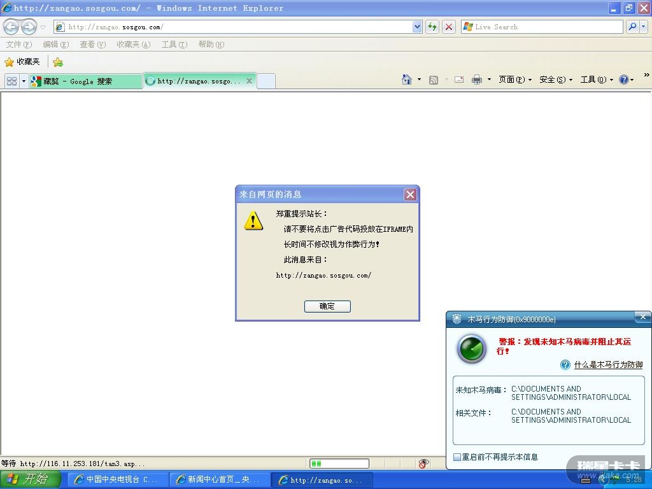This screenshot has height=489, width=652.
Task: Open the 文件(F) menu
Action: click(18, 45)
